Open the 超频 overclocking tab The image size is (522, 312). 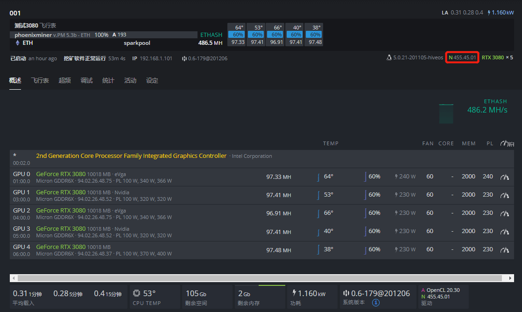[x=65, y=80]
